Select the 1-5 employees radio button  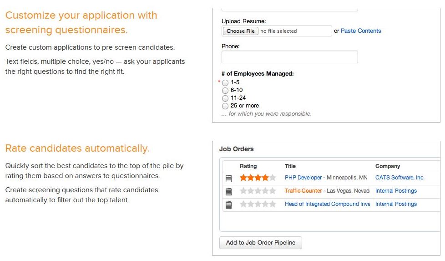pyautogui.click(x=225, y=83)
